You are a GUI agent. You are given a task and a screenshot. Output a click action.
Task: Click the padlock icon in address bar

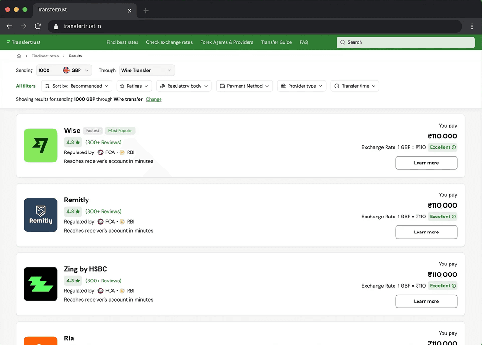tap(56, 26)
